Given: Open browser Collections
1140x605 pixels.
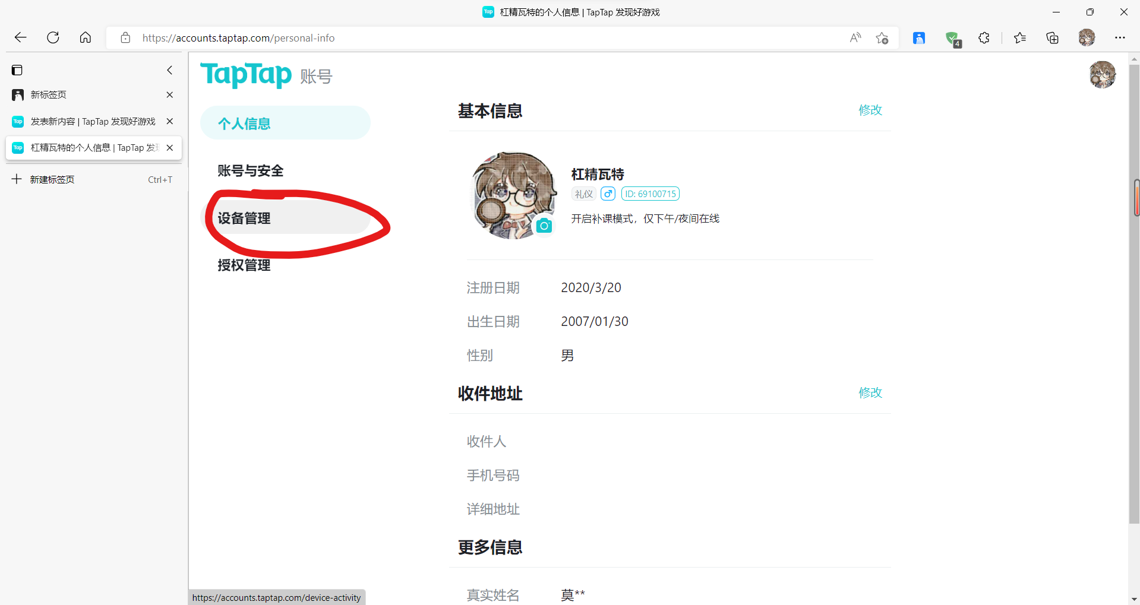Looking at the screenshot, I should point(1052,38).
